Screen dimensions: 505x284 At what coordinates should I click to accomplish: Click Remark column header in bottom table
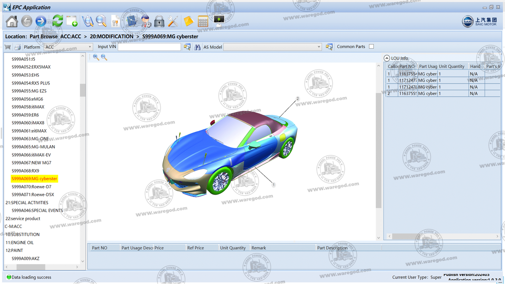coord(282,248)
